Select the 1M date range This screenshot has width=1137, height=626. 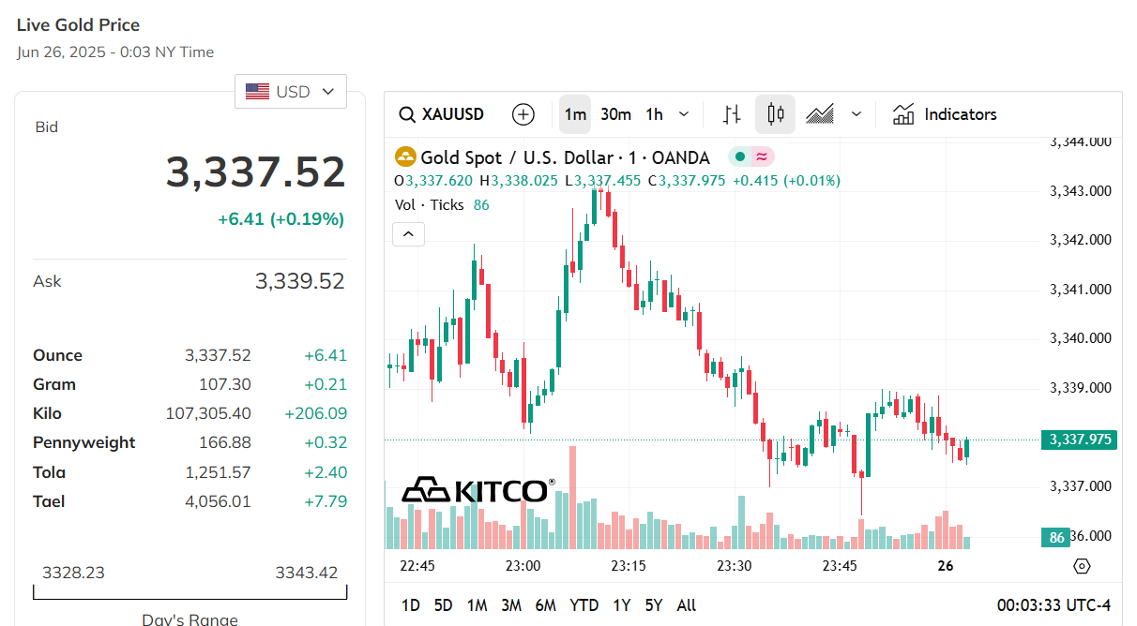pyautogui.click(x=477, y=605)
